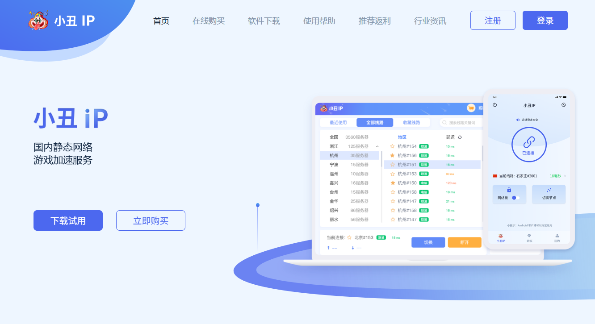The height and width of the screenshot is (324, 595).
Task: Open the 当前线路 chevron arrow
Action: click(565, 176)
